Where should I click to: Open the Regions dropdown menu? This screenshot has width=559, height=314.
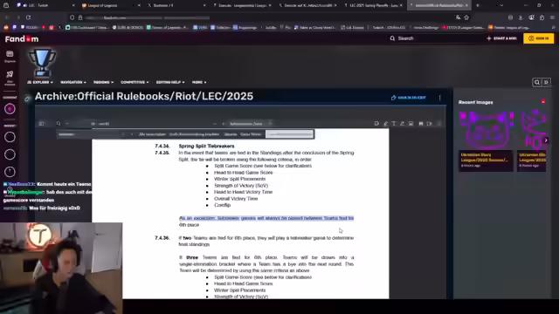coord(103,82)
